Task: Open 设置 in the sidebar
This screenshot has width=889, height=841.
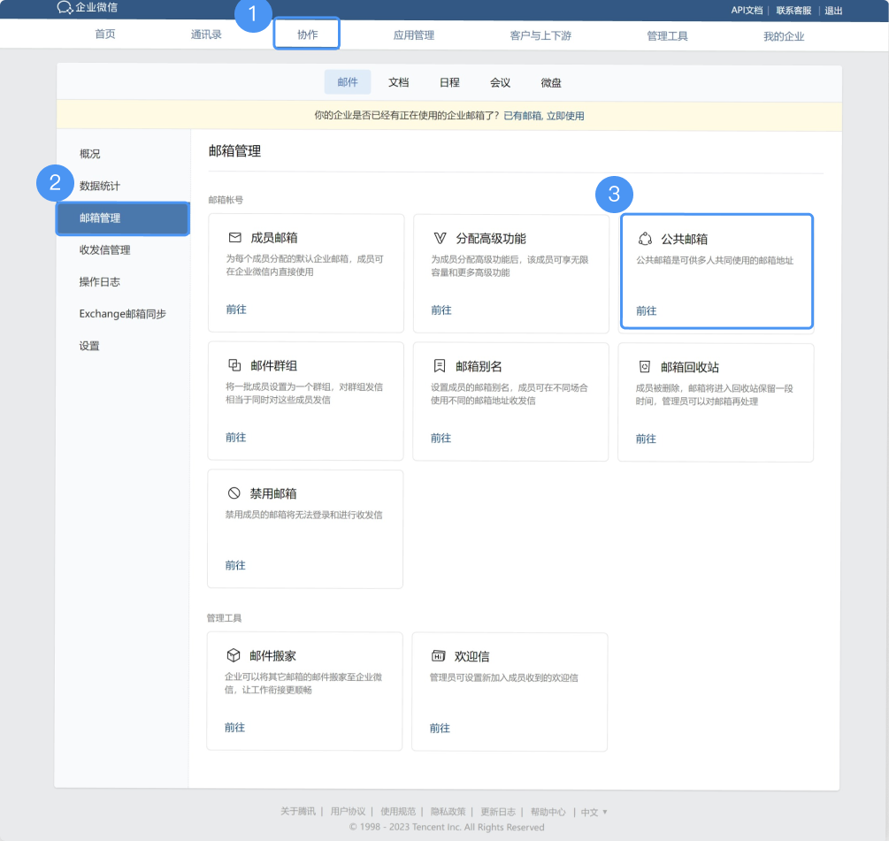Action: click(89, 346)
